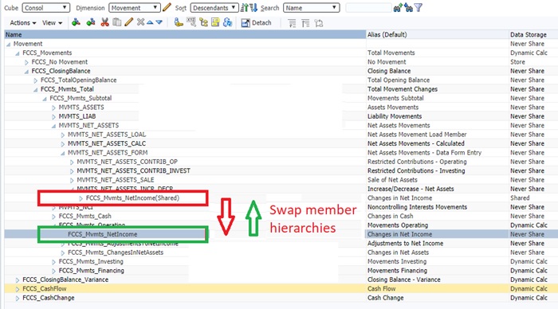Select the FCCS_ClosingBalance_Variance member
The height and width of the screenshot is (309, 558).
pyautogui.click(x=65, y=280)
